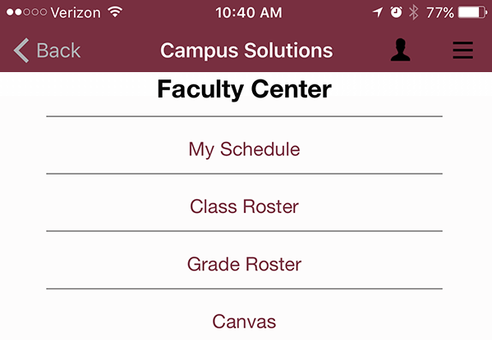Tap the divider line below Faculty Center
The image size is (492, 340).
click(x=244, y=116)
